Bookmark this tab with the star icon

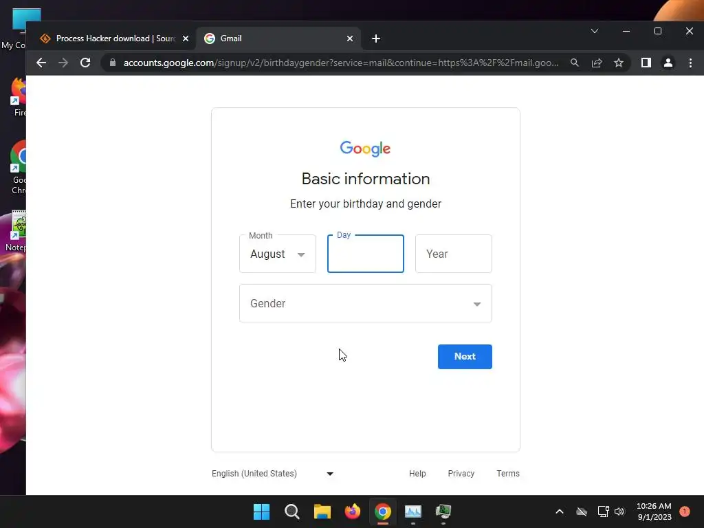point(619,63)
